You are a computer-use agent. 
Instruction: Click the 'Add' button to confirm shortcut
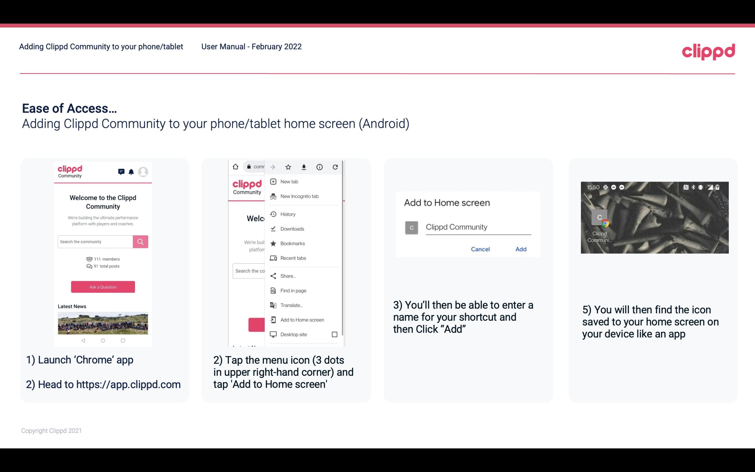click(x=521, y=249)
